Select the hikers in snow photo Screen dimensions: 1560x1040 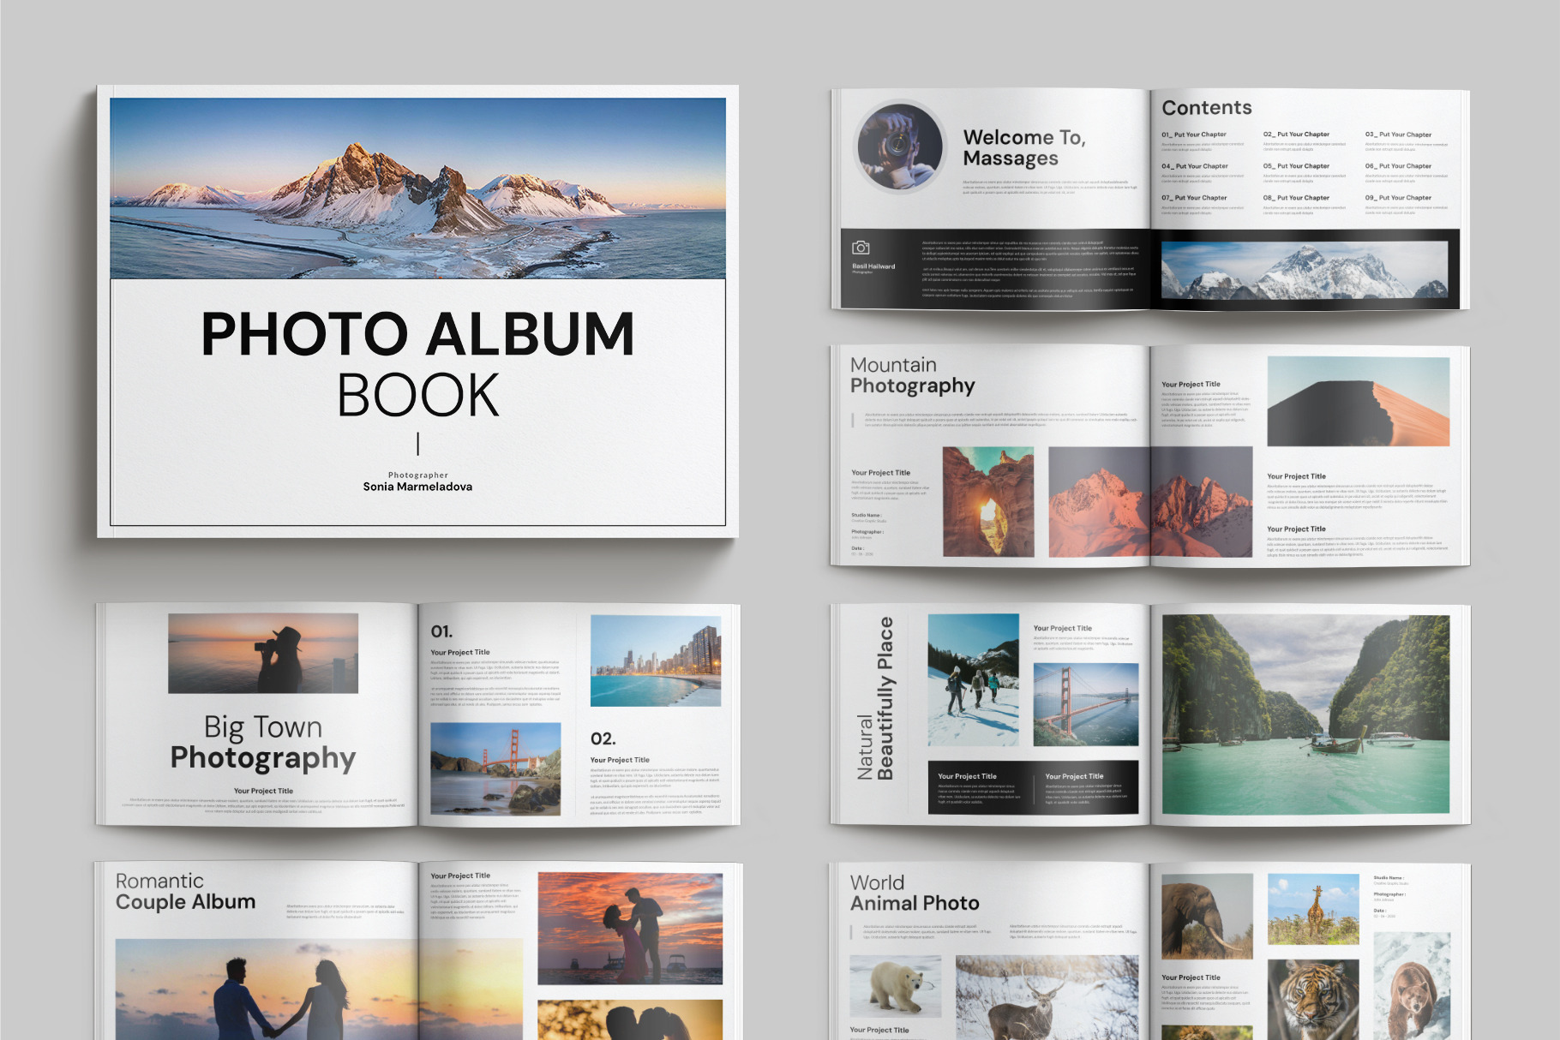[x=973, y=679]
